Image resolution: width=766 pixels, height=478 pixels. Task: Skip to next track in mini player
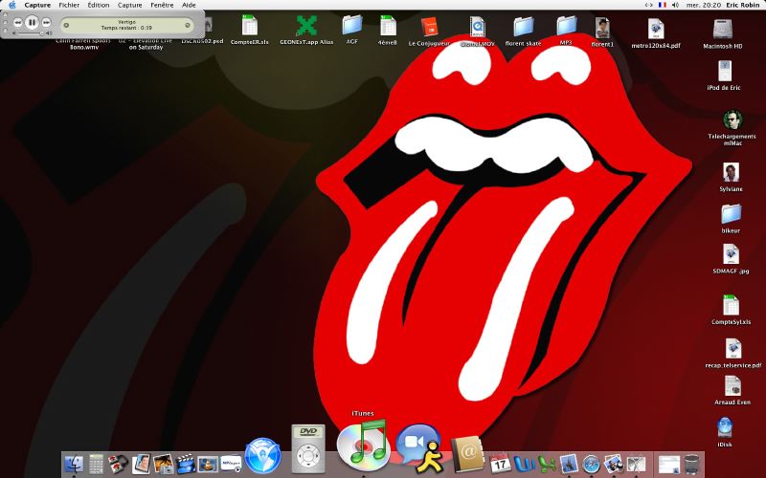point(46,22)
